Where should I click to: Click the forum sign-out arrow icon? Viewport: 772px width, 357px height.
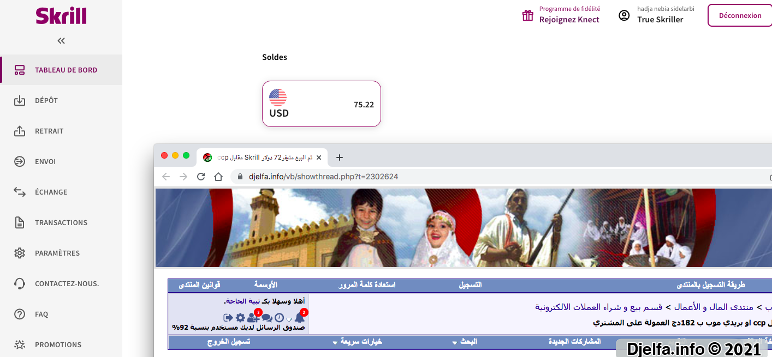(x=228, y=318)
